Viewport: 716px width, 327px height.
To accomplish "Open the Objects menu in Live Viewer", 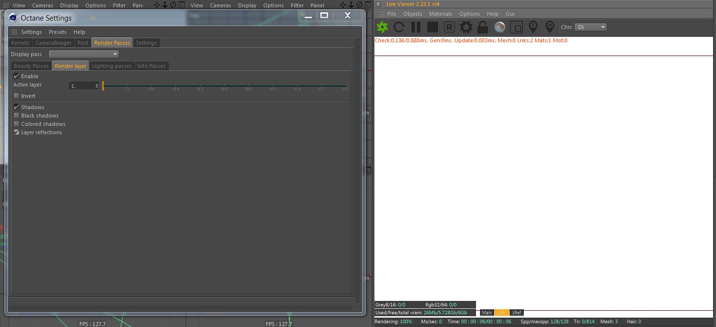I will click(x=412, y=14).
